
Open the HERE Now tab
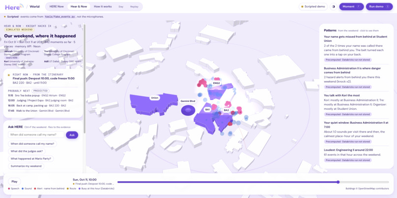click(x=57, y=6)
